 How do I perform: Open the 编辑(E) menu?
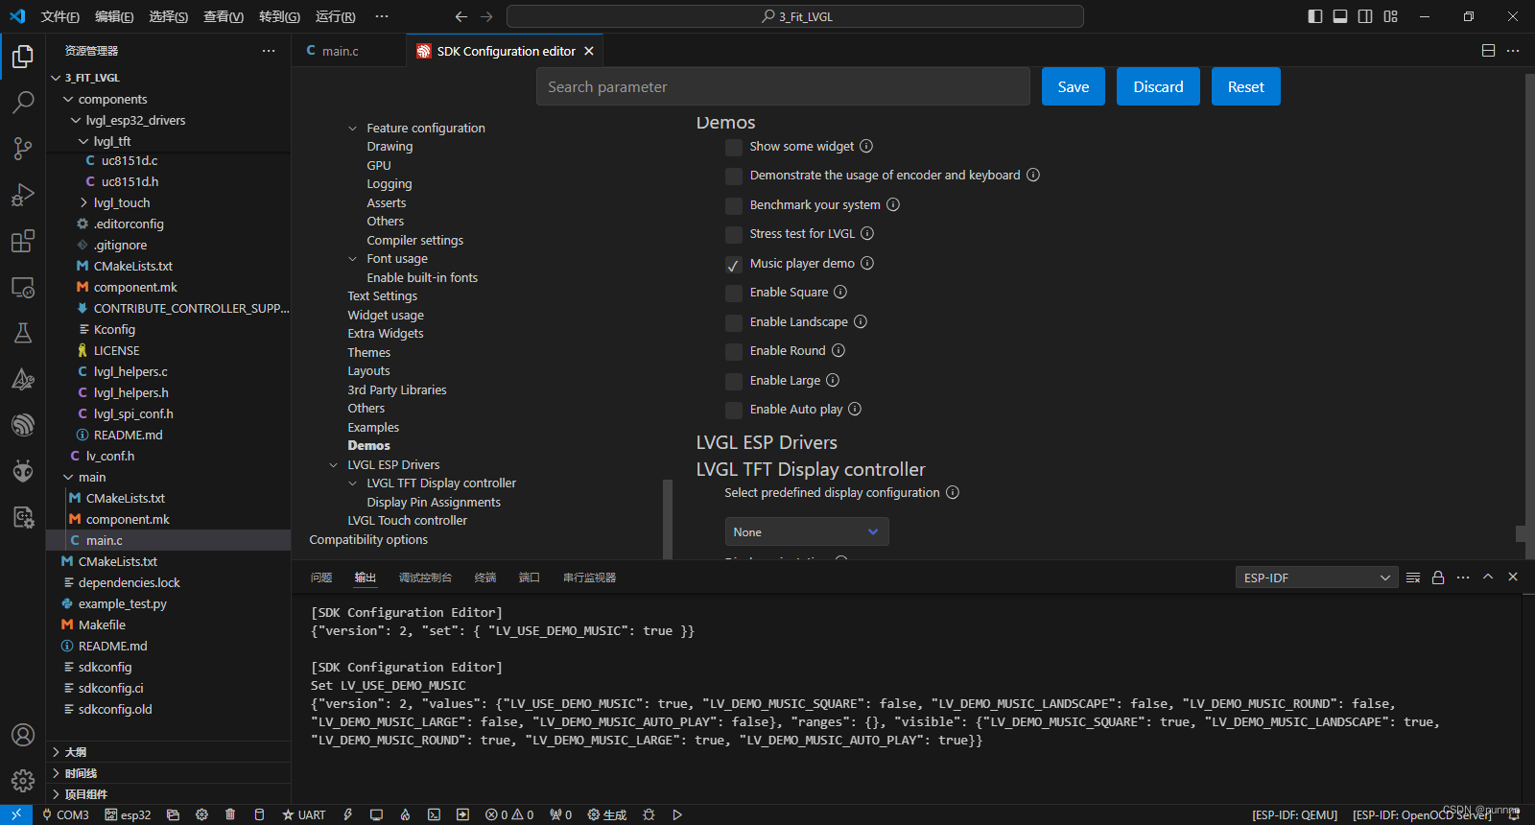coord(114,16)
